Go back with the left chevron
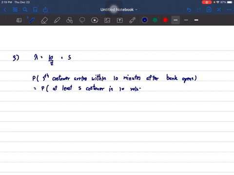Image resolution: width=234 pixels, height=175 pixels. coord(5,10)
